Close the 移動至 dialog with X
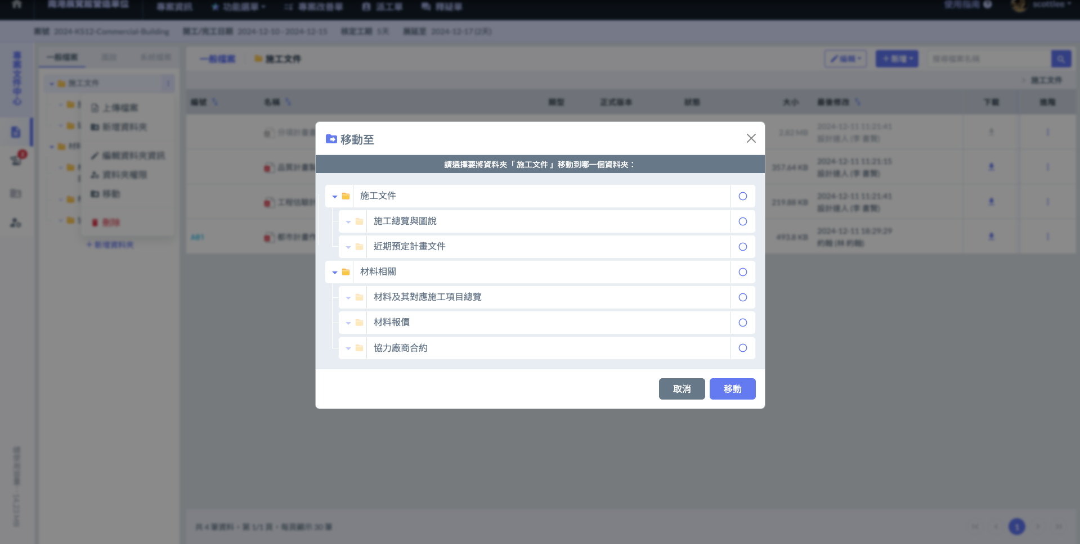 click(x=751, y=138)
